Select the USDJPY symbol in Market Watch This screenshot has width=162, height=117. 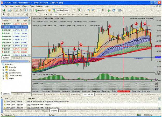[x=7, y=33]
